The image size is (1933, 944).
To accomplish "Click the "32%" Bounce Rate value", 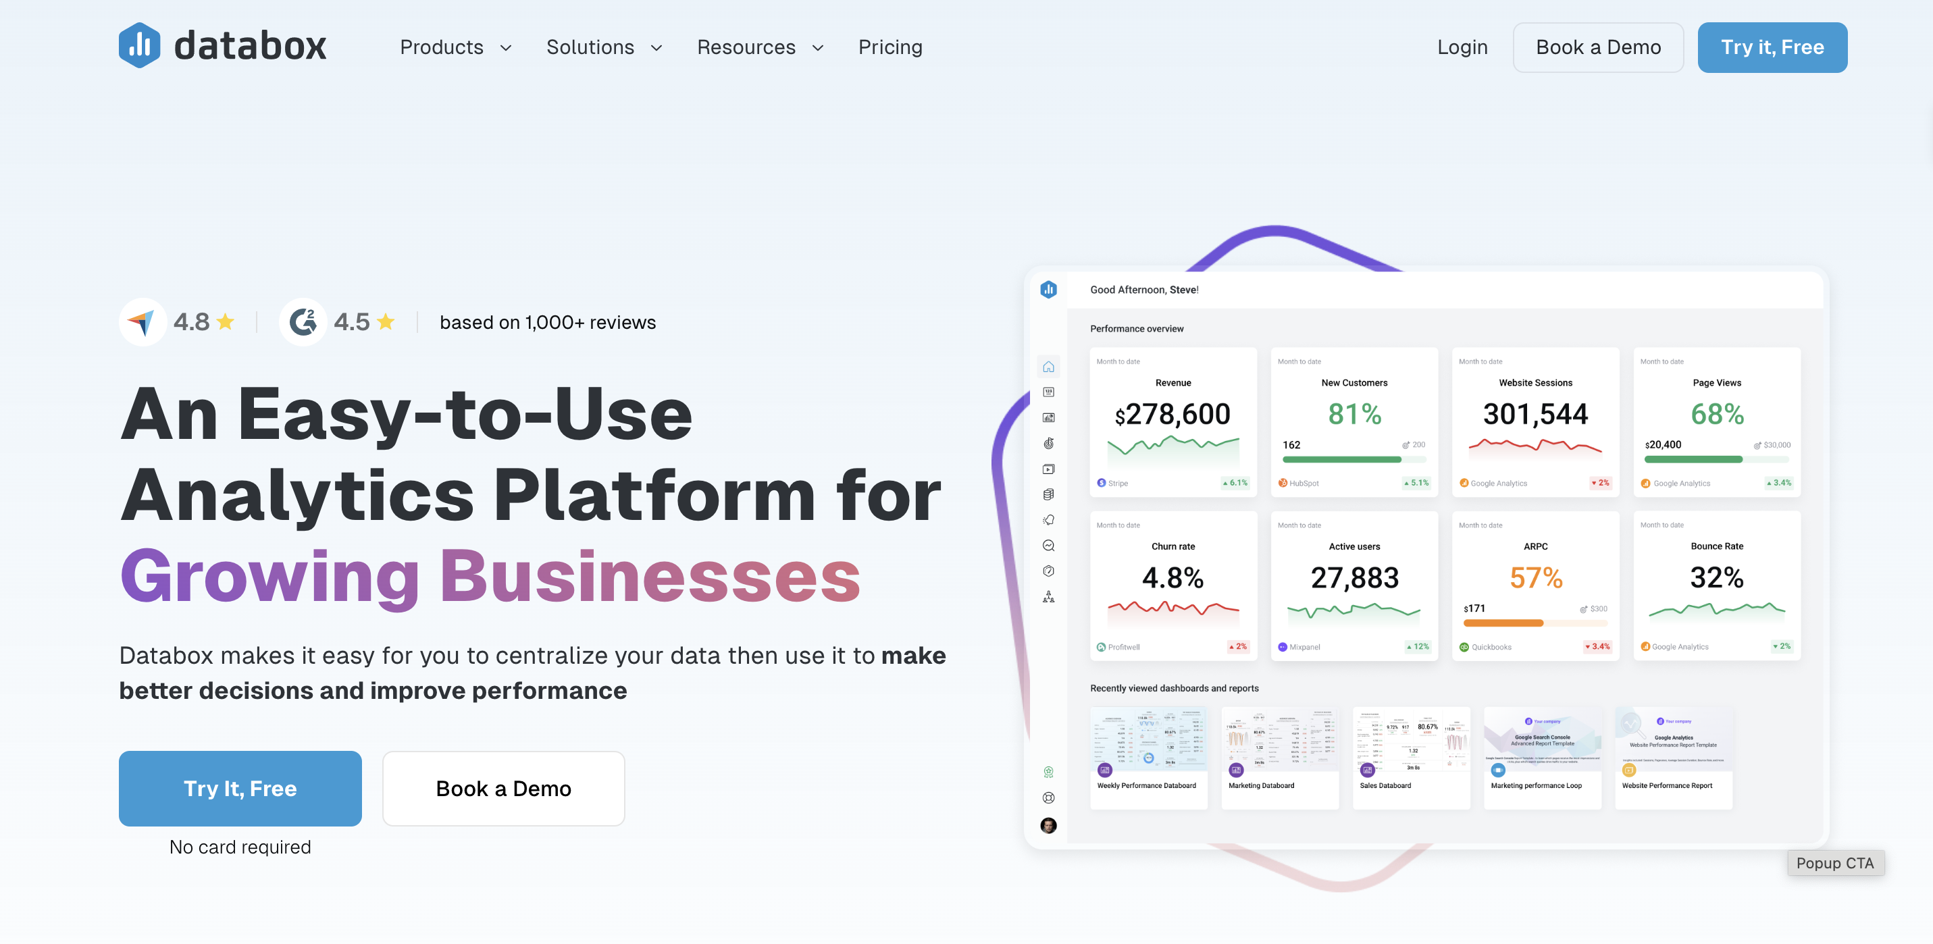I will [1716, 577].
